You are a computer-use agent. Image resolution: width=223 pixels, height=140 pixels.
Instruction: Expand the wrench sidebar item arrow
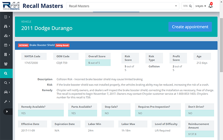9,101
